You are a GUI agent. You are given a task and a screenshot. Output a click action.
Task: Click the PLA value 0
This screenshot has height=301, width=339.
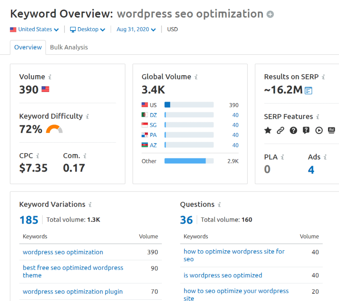point(267,169)
